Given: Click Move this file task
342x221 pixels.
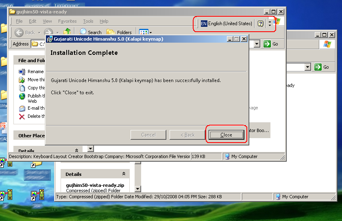Looking at the screenshot, I should tap(32, 80).
